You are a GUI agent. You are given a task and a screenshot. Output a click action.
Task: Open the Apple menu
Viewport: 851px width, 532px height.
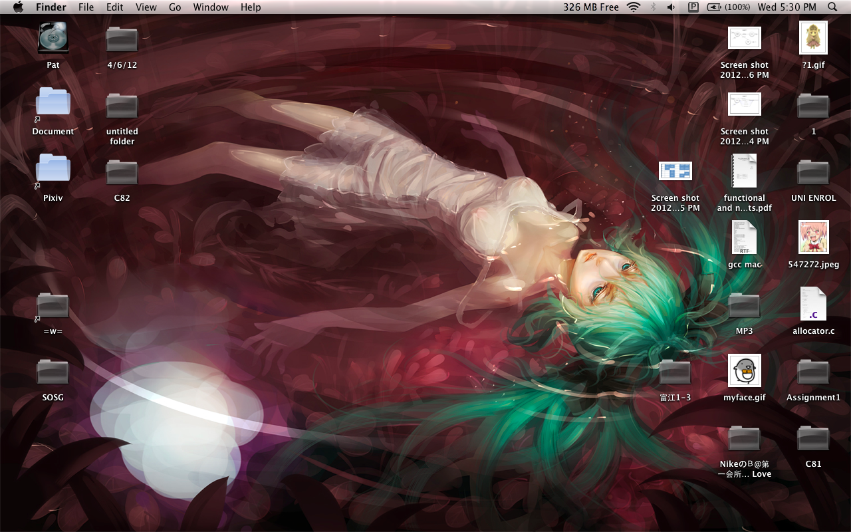point(18,7)
